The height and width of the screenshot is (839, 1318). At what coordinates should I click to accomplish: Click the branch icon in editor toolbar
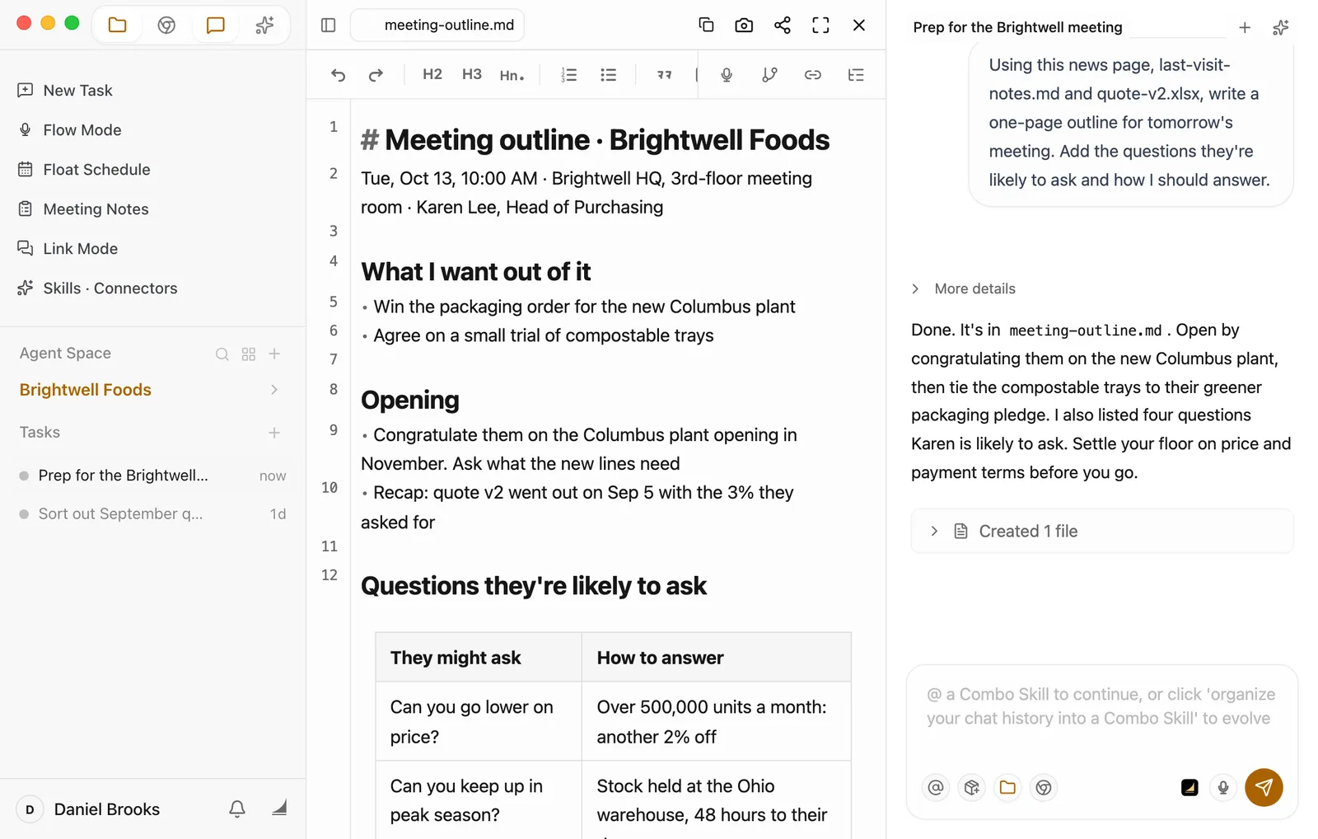pyautogui.click(x=769, y=75)
